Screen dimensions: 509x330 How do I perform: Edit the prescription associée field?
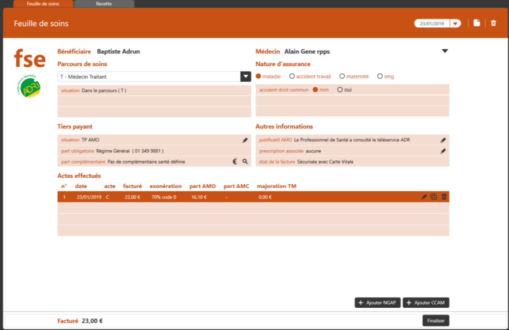tap(443, 151)
